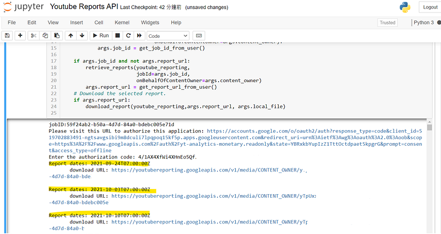Open the Cell menu
Image resolution: width=441 pixels, height=234 pixels.
99,23
